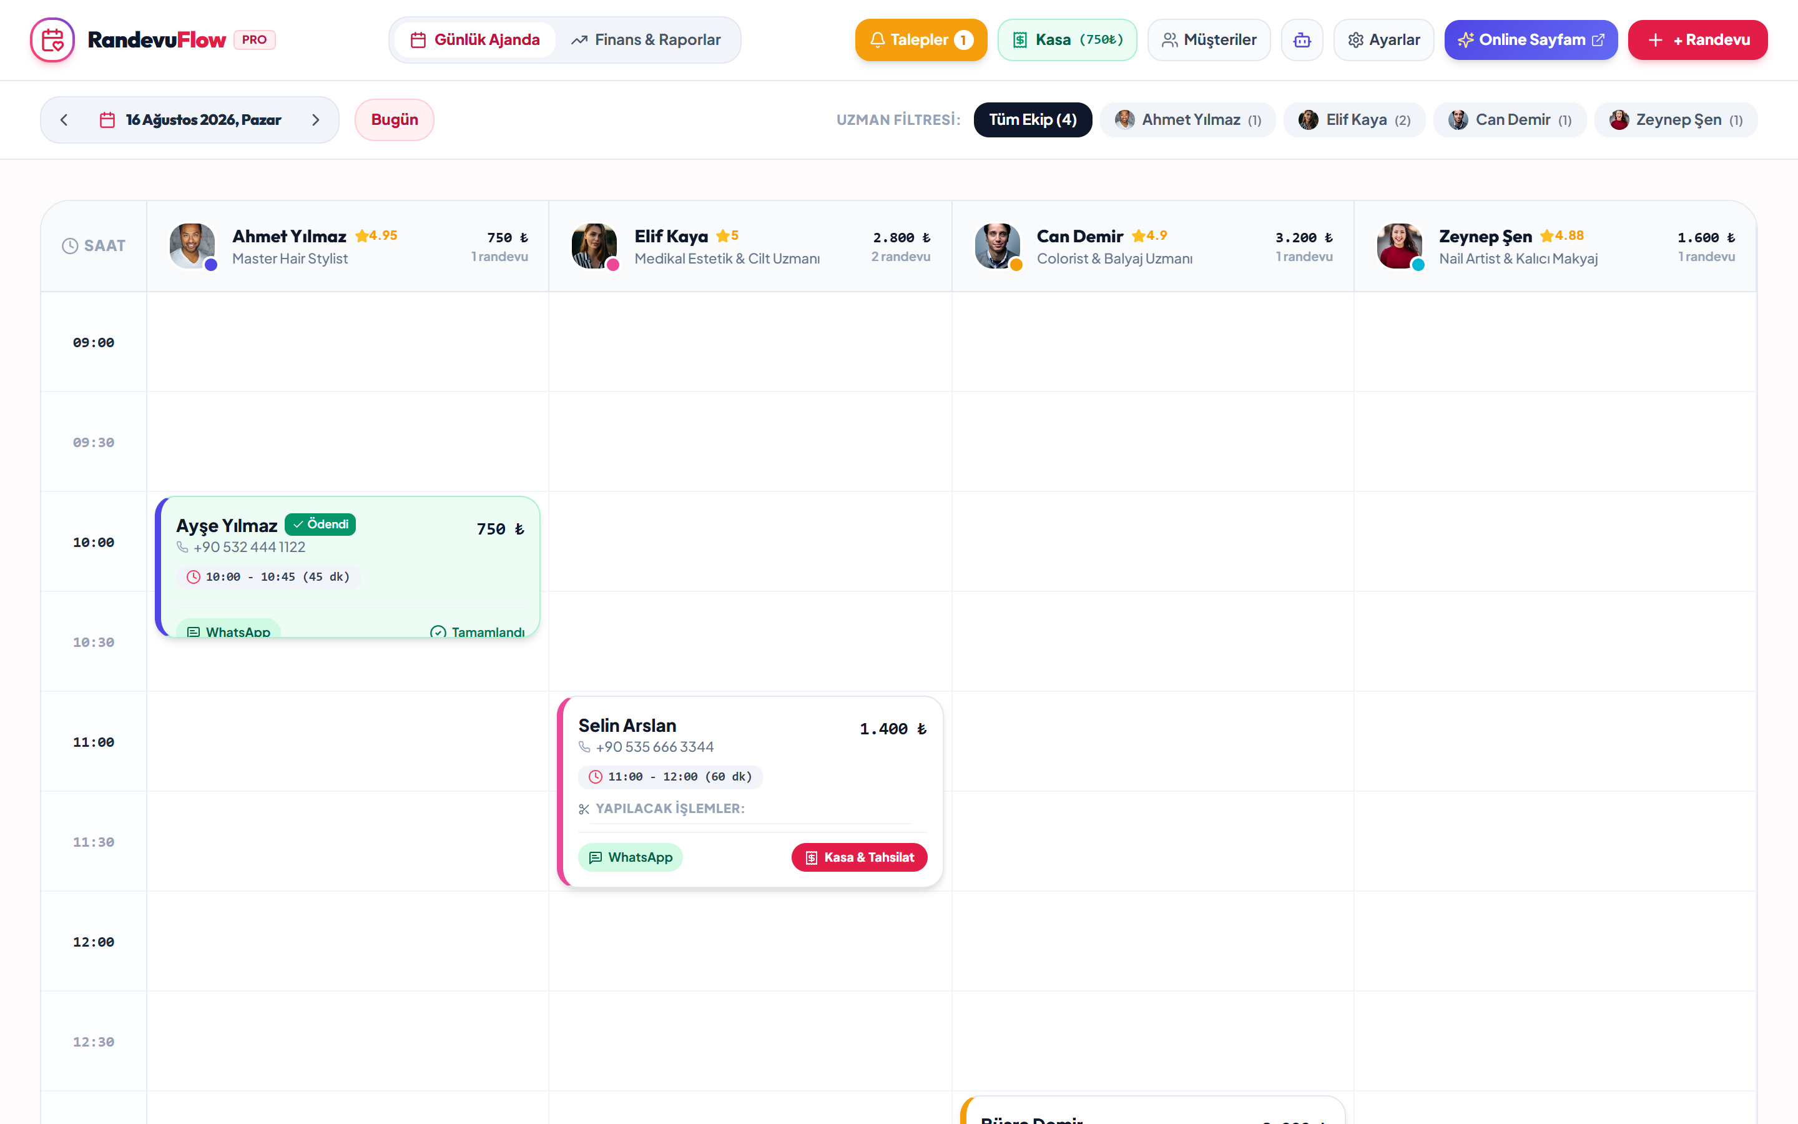Go to next day with right chevron
Viewport: 1798px width, 1124px height.
pos(316,120)
